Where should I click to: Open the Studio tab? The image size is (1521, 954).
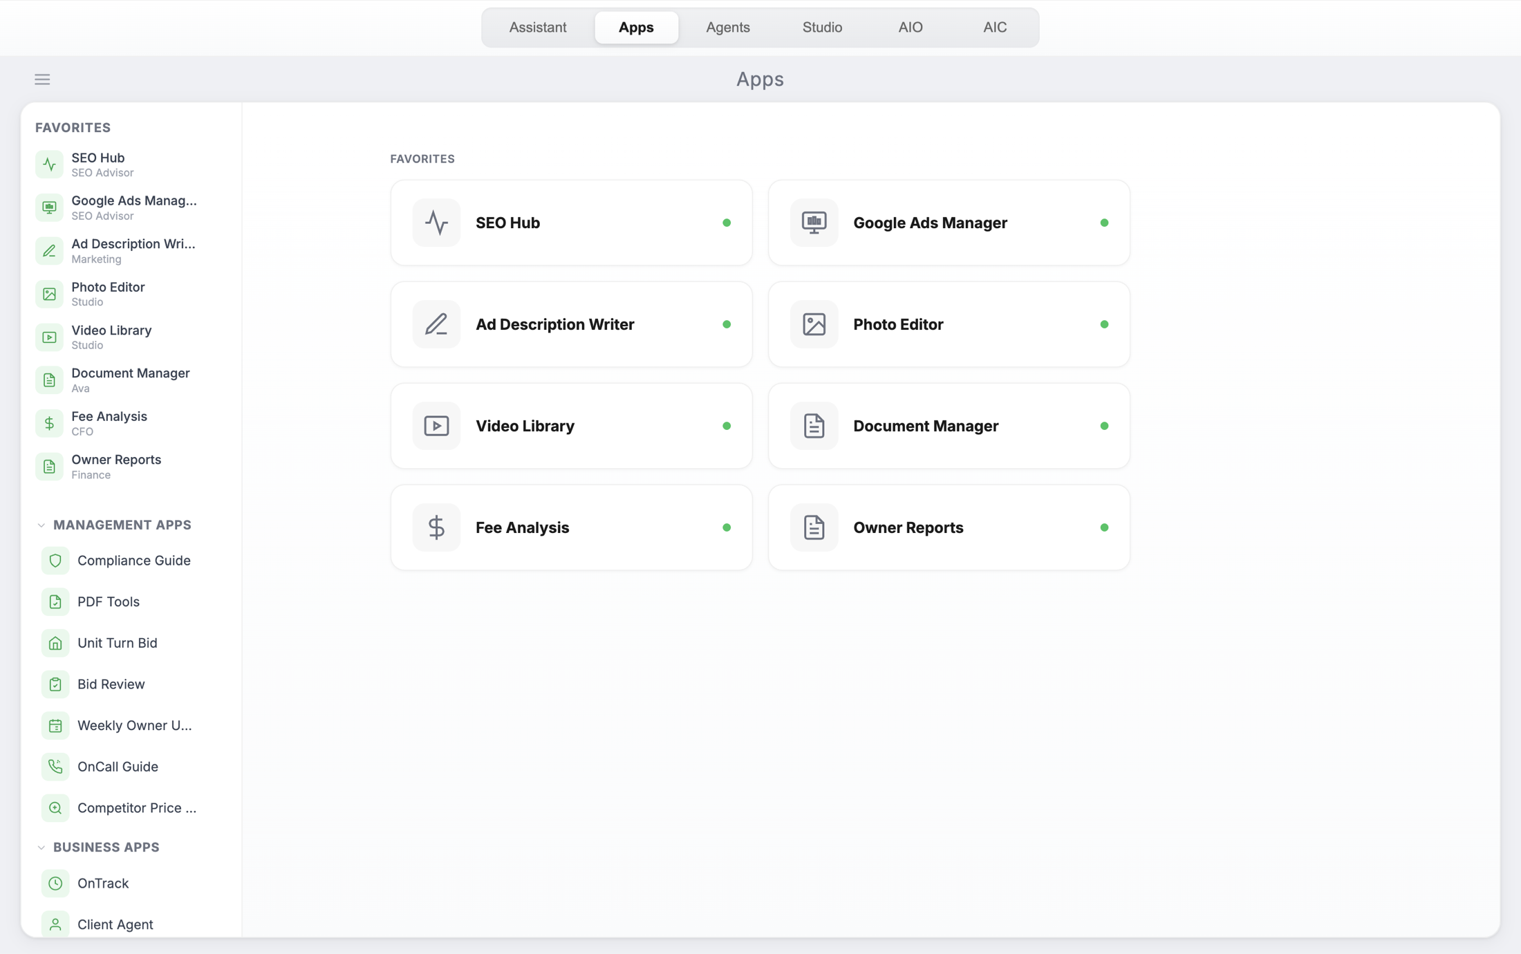(x=822, y=28)
